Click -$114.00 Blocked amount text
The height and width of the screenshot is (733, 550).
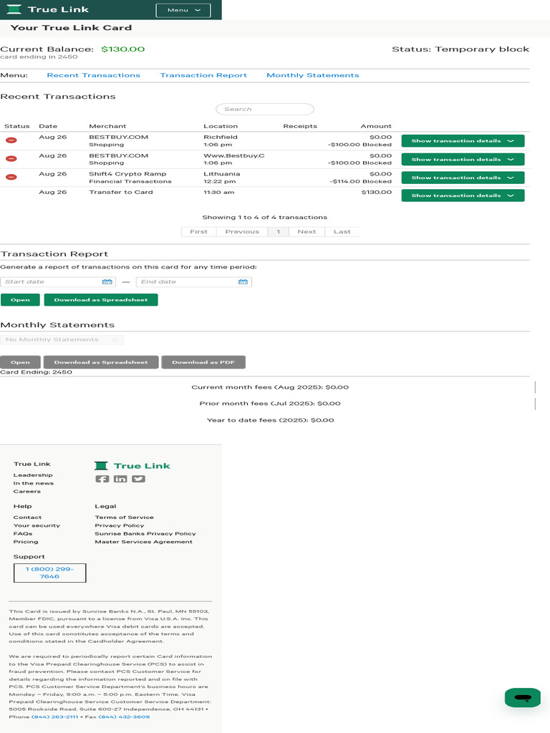(361, 181)
